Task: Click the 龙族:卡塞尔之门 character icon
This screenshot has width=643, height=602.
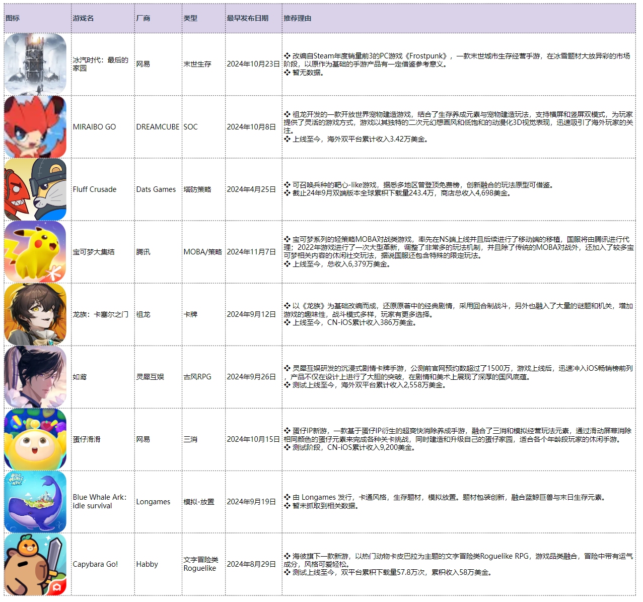Action: pos(35,314)
